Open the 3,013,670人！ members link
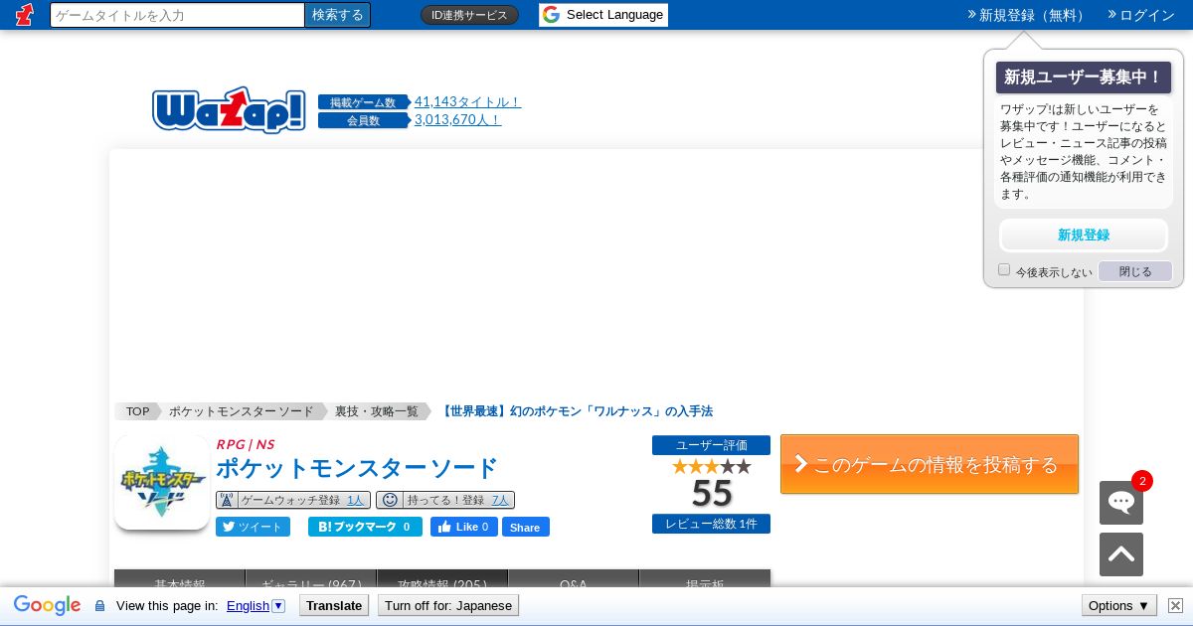 click(x=458, y=119)
